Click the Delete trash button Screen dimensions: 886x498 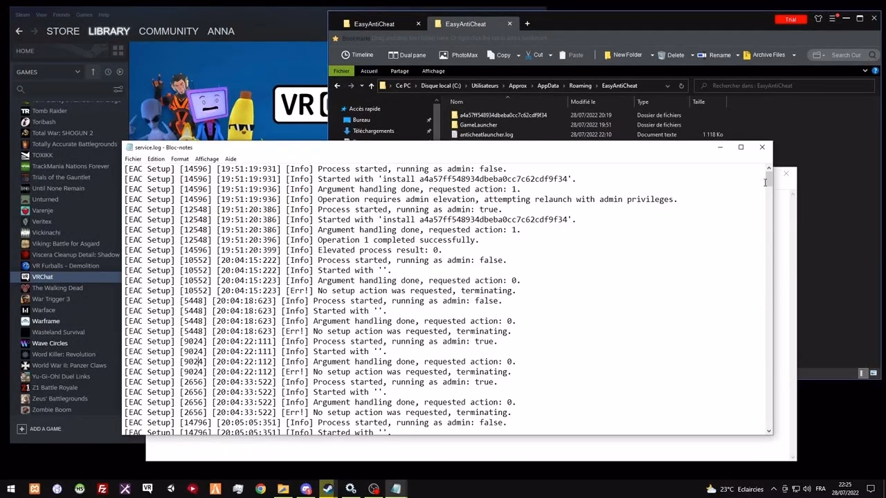point(671,55)
